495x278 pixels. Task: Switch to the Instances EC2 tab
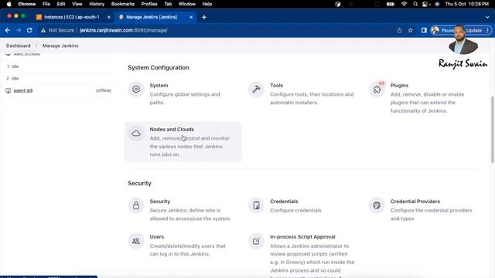tap(71, 17)
